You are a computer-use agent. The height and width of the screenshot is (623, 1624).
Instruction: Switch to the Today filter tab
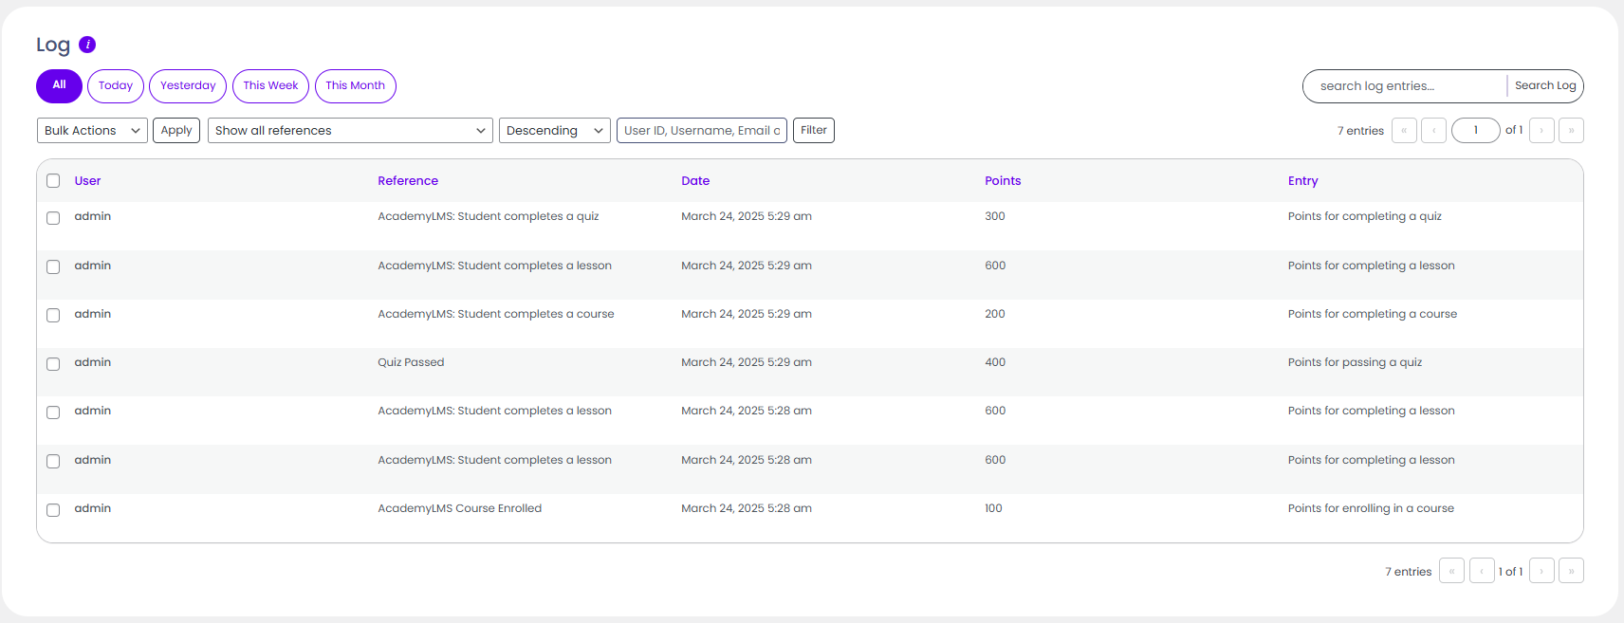pyautogui.click(x=116, y=85)
